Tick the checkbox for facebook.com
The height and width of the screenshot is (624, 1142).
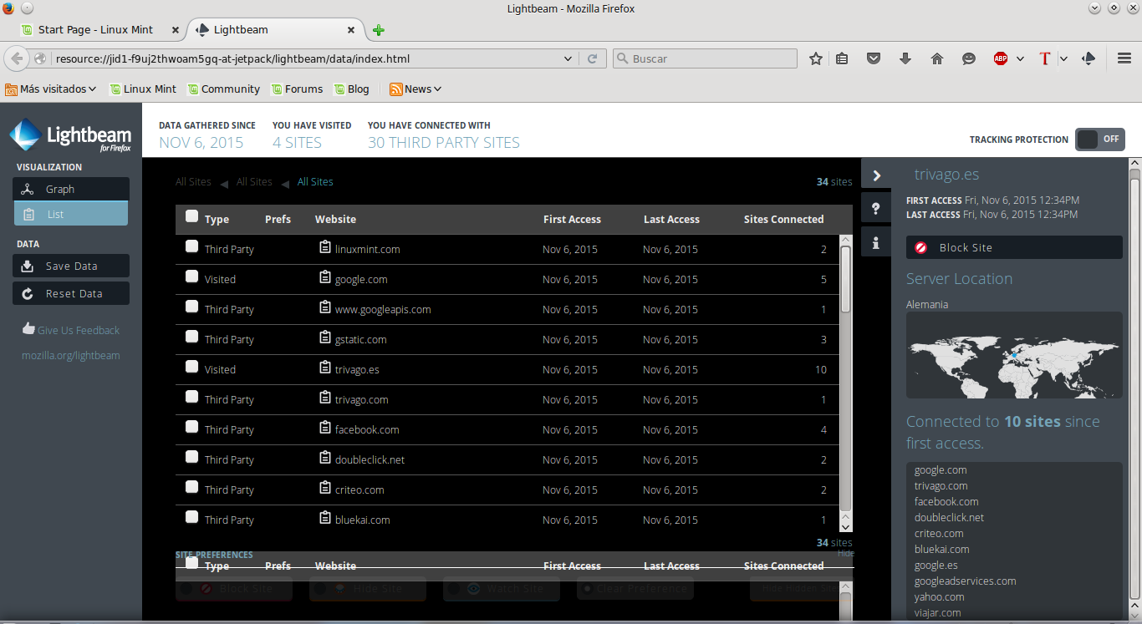coord(191,427)
